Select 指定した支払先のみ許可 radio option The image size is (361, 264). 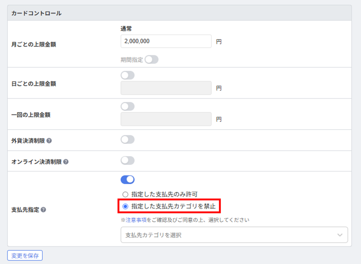[x=125, y=194]
